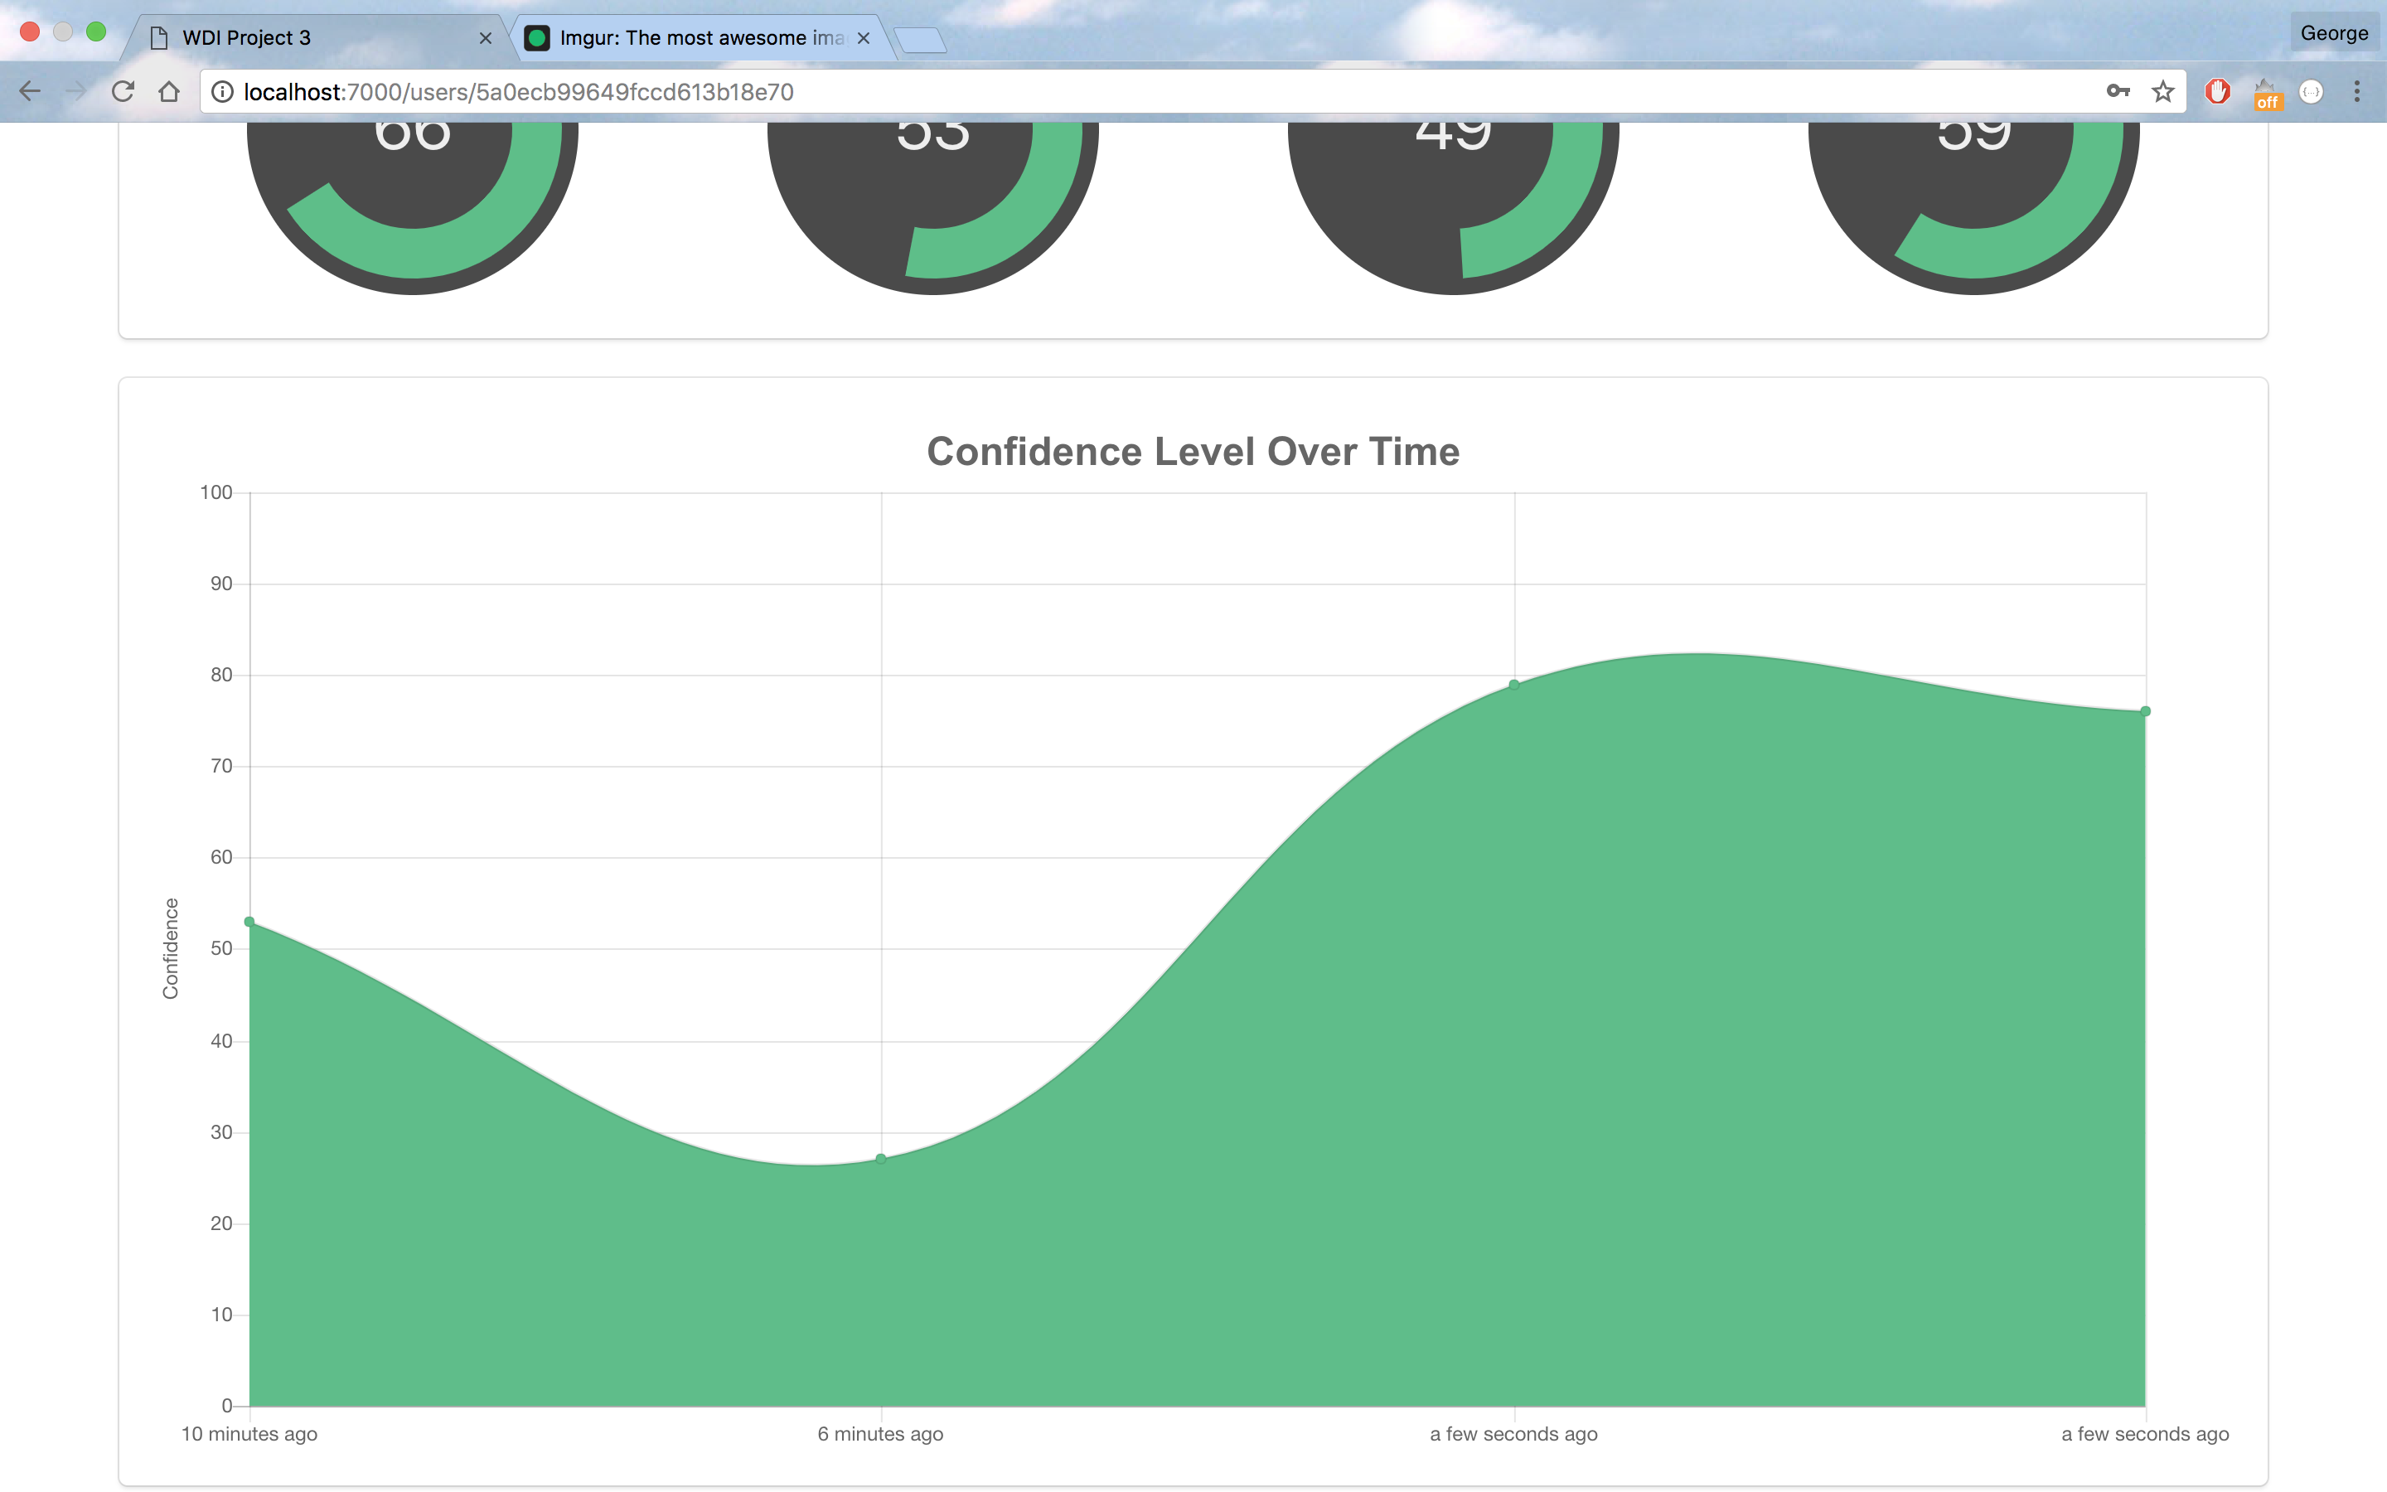Open a new browser tab
Image resolution: width=2387 pixels, height=1492 pixels.
[x=920, y=40]
